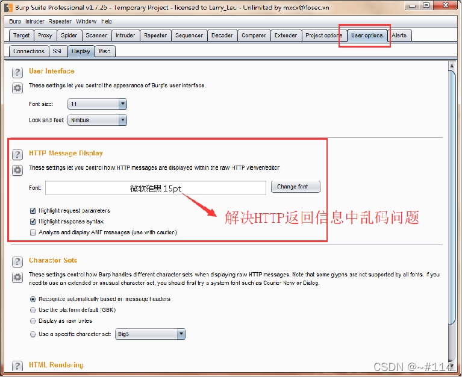The width and height of the screenshot is (462, 377).
Task: Click the scrollbar up arrow
Action: pos(452,66)
